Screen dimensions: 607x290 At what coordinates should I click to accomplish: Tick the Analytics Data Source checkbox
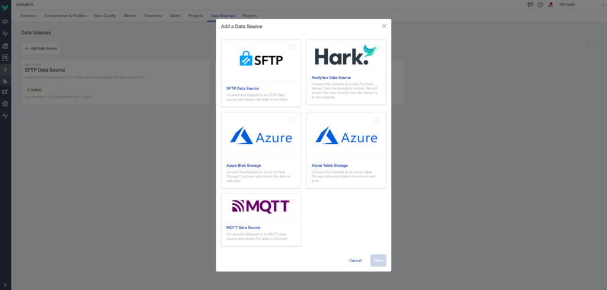point(377,47)
